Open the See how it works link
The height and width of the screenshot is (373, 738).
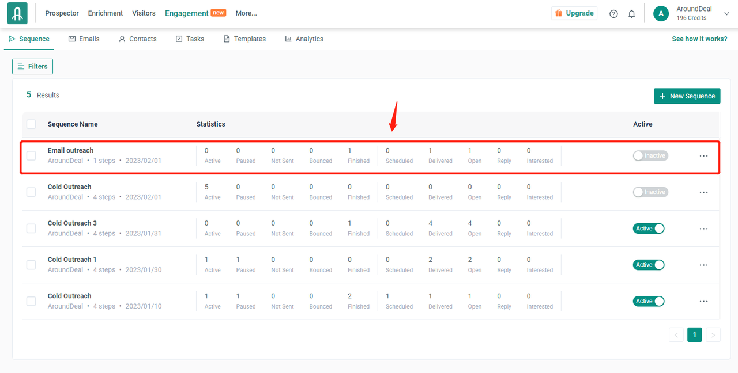pyautogui.click(x=699, y=39)
